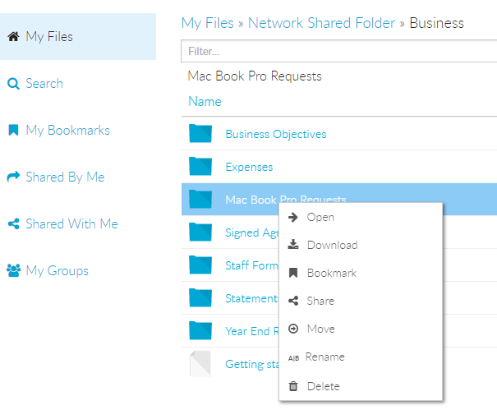Navigate to My Files breadcrumb
This screenshot has width=497, height=419.
pyautogui.click(x=208, y=23)
